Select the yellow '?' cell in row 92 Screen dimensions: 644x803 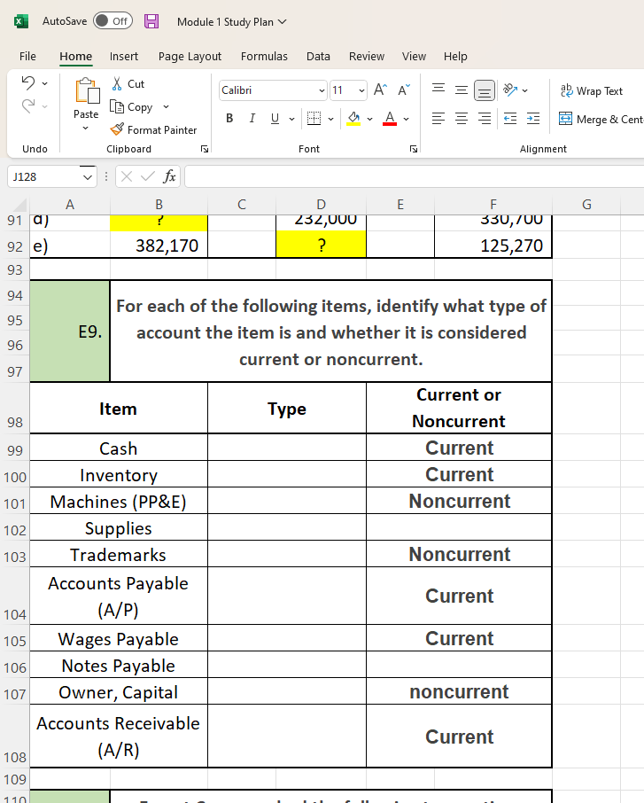tap(321, 245)
